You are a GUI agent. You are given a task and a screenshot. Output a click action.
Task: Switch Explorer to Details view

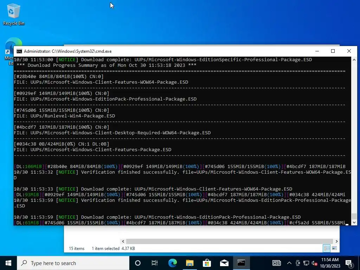click(327, 248)
